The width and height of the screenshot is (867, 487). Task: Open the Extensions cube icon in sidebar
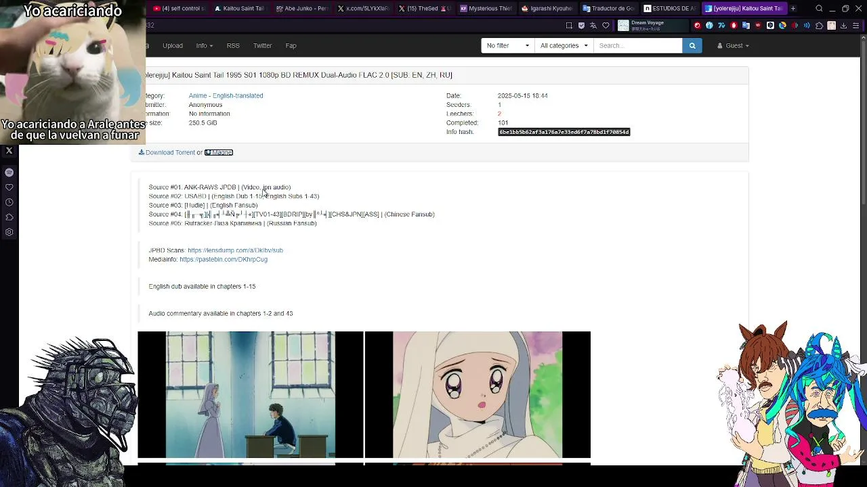(x=9, y=217)
